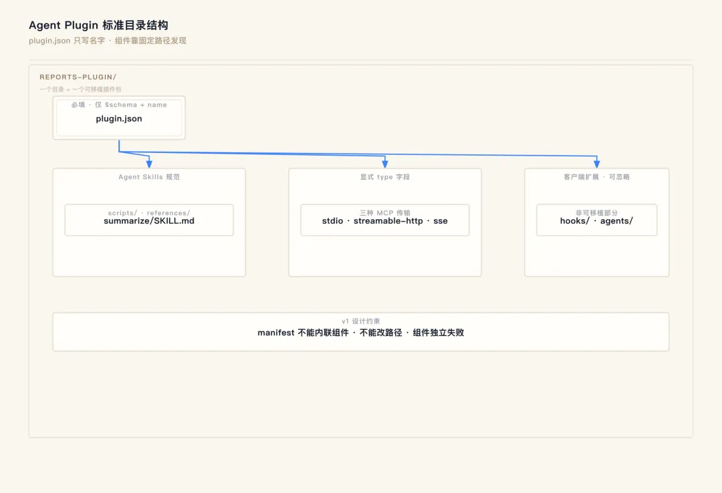The width and height of the screenshot is (722, 493).
Task: Select the 'stdio · streamable-http · sse' box
Action: coord(385,220)
